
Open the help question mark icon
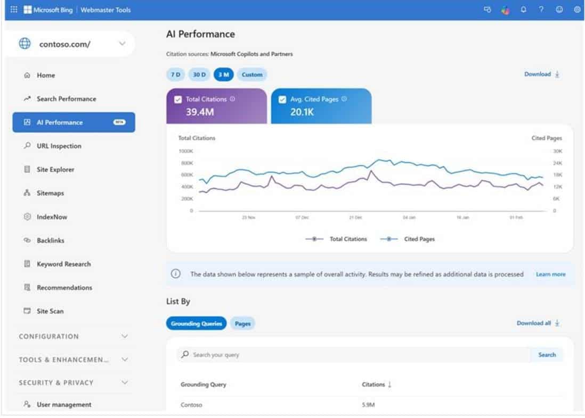pos(541,10)
